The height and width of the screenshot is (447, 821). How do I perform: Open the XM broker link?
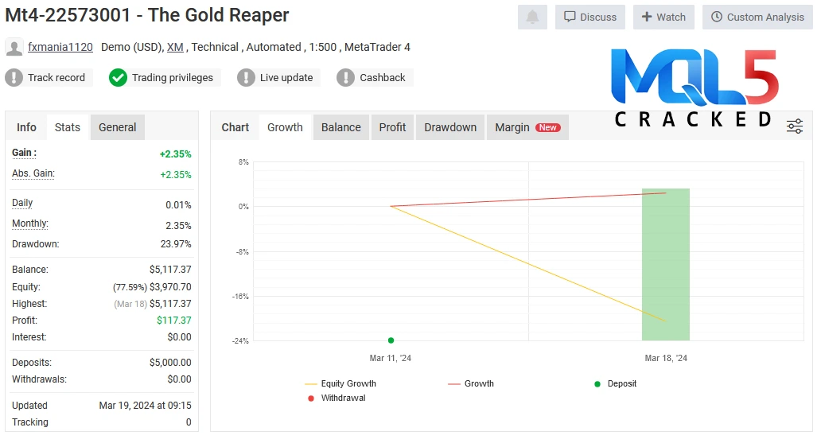coord(175,47)
